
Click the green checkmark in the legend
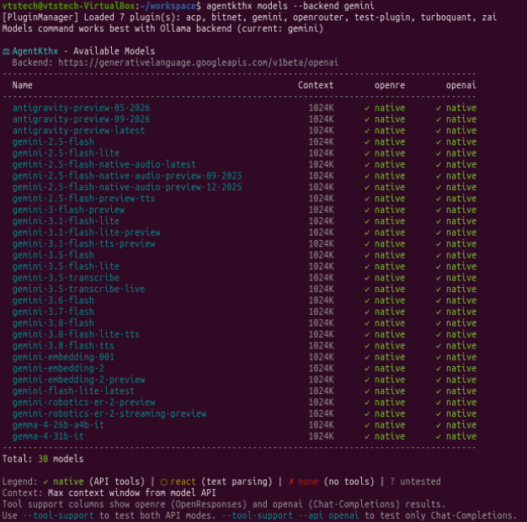pos(45,482)
